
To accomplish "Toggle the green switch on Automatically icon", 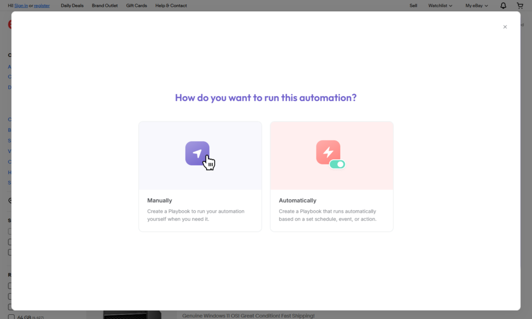I will (337, 164).
